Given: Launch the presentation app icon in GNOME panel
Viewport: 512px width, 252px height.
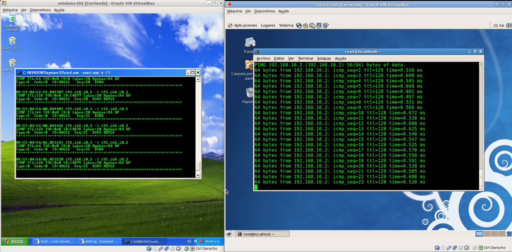Looking at the screenshot, I should coord(319,26).
